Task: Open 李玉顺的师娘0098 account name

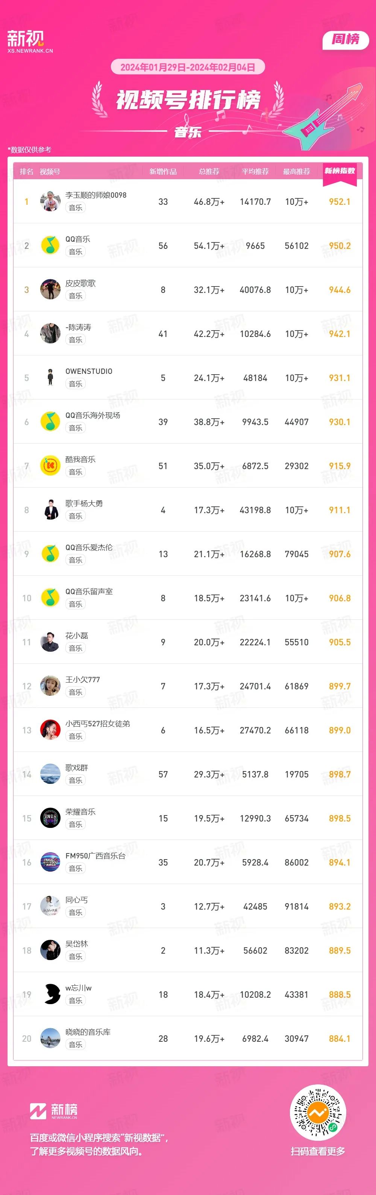Action: click(96, 195)
